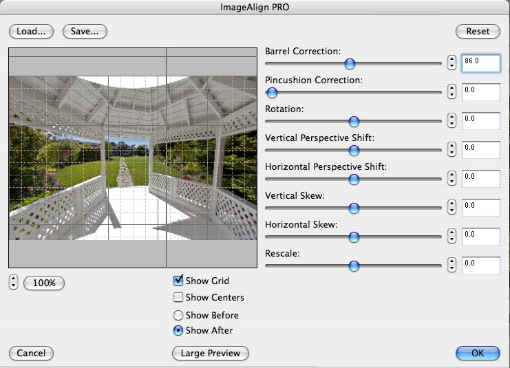
Task: Open the Save... dialog button
Action: (85, 32)
